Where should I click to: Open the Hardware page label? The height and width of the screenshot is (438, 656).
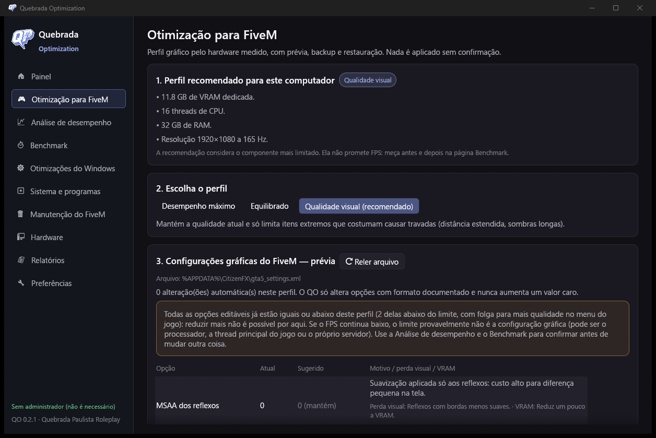pyautogui.click(x=47, y=238)
